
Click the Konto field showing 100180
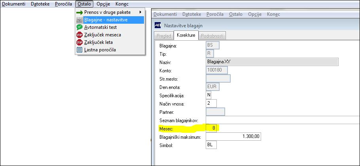217,70
